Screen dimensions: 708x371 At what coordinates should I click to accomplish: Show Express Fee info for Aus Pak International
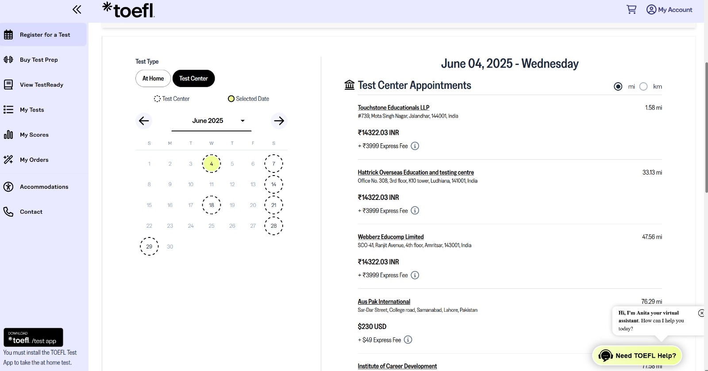pos(408,340)
